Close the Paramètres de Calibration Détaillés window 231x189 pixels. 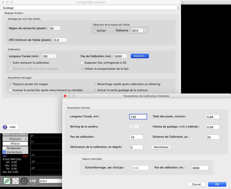65,96
